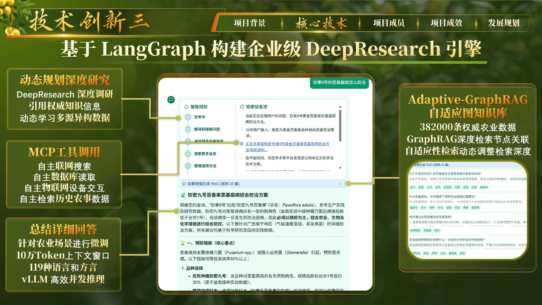Select the 百香果 keyword tag in RAG results
The height and width of the screenshot is (305, 542).
(x=448, y=187)
